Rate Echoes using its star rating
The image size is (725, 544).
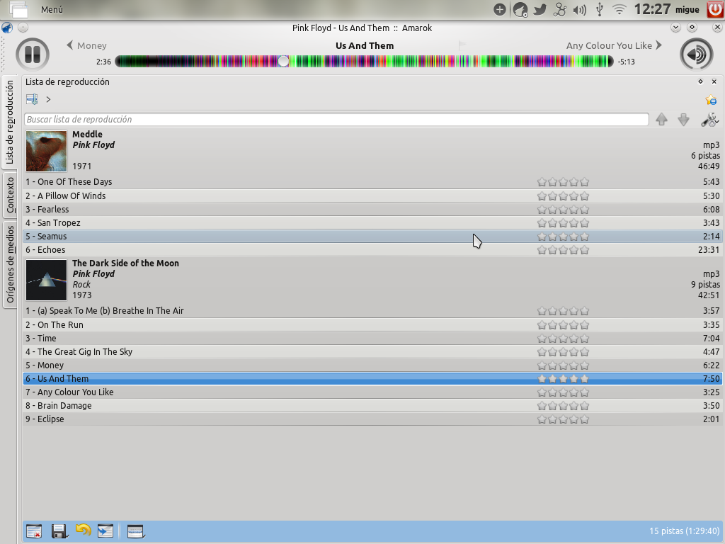coord(563,250)
